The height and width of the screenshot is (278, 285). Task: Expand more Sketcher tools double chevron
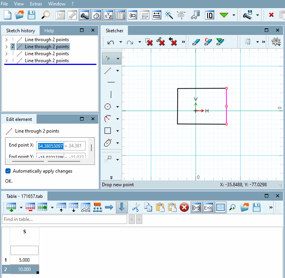[x=112, y=177]
